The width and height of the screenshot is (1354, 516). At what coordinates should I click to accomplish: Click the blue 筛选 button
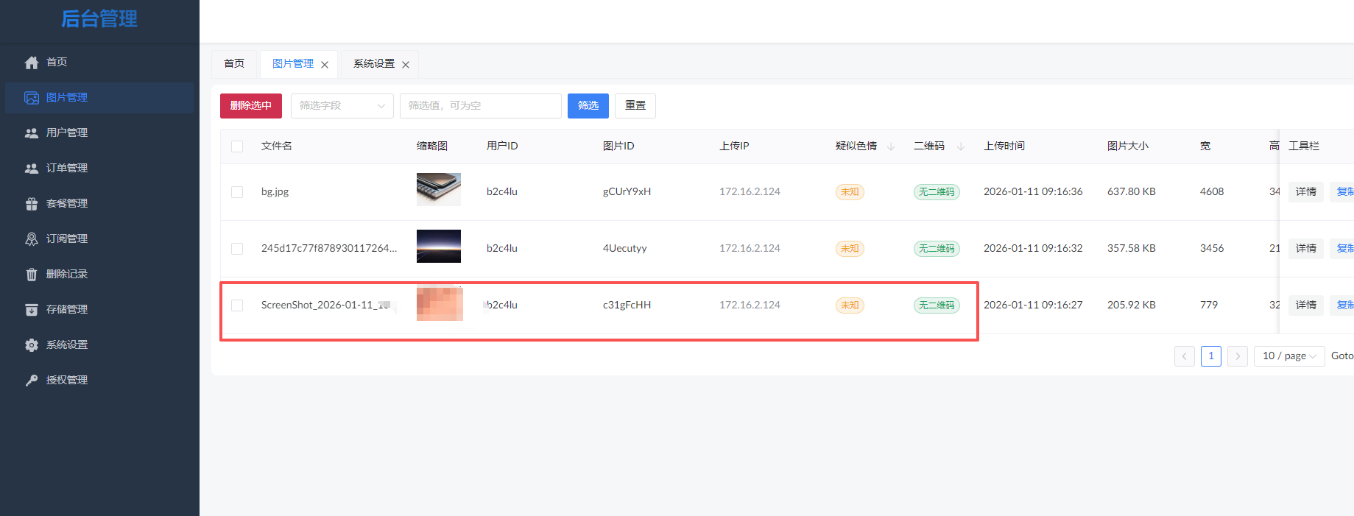pyautogui.click(x=588, y=106)
